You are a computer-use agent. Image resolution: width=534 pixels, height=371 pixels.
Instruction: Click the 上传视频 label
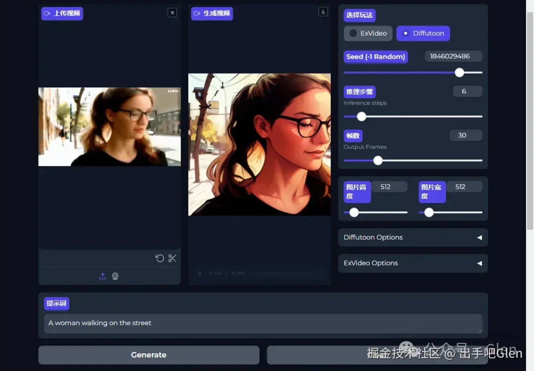pos(62,13)
